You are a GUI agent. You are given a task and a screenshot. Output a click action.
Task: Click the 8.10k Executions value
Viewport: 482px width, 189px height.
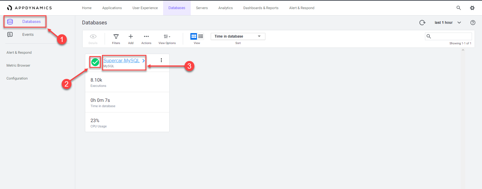96,80
